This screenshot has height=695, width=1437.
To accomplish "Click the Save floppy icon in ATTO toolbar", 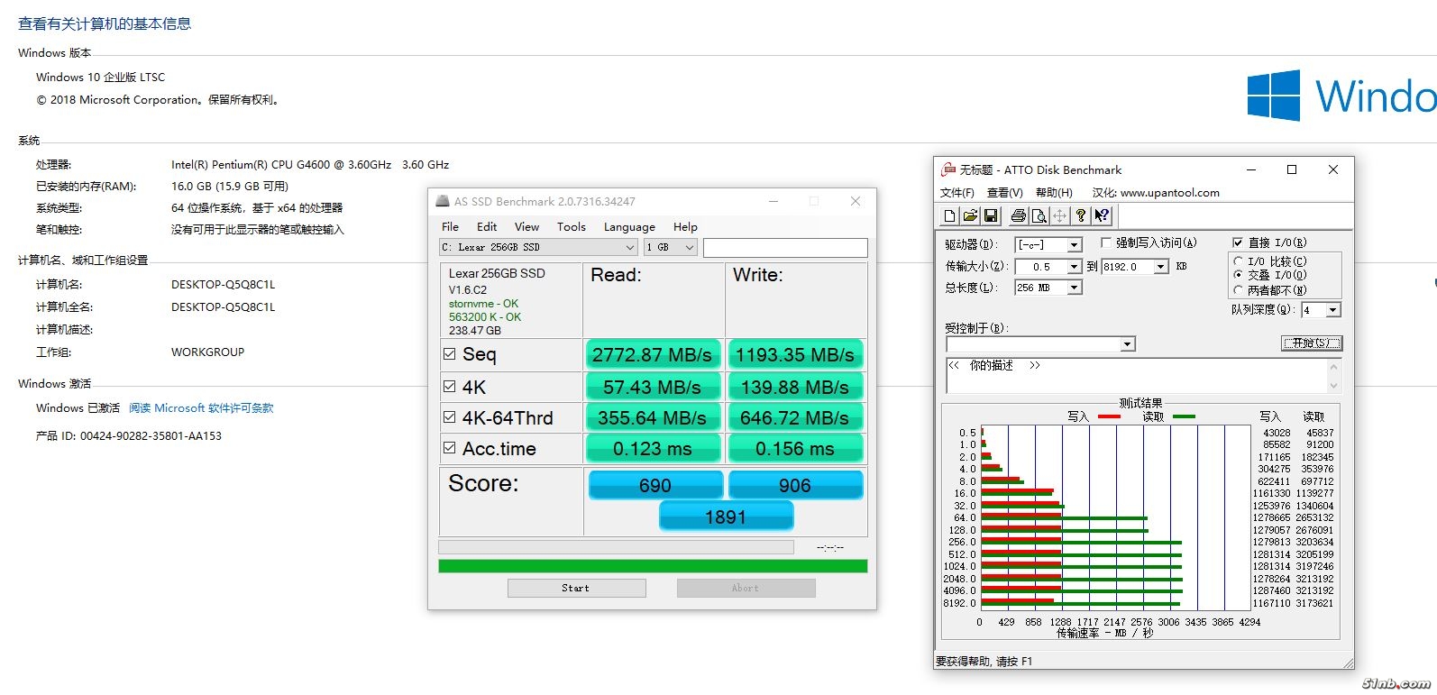I will point(990,215).
